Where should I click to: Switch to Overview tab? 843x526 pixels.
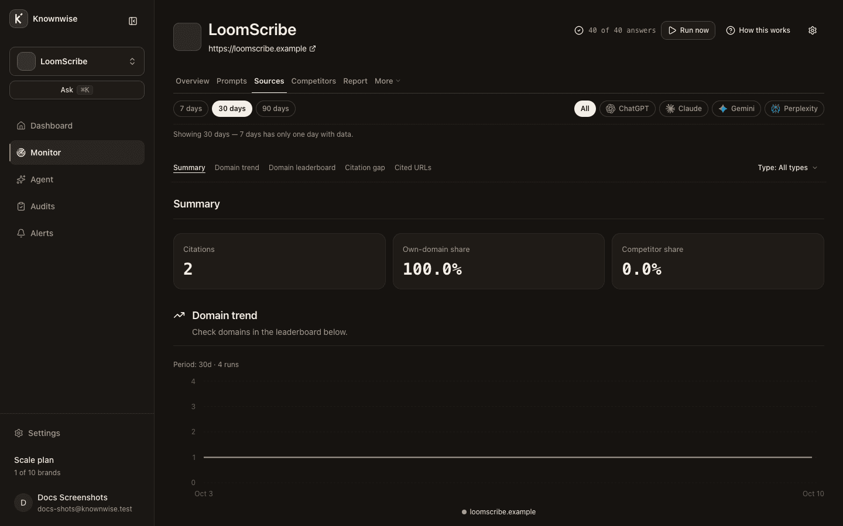click(192, 81)
